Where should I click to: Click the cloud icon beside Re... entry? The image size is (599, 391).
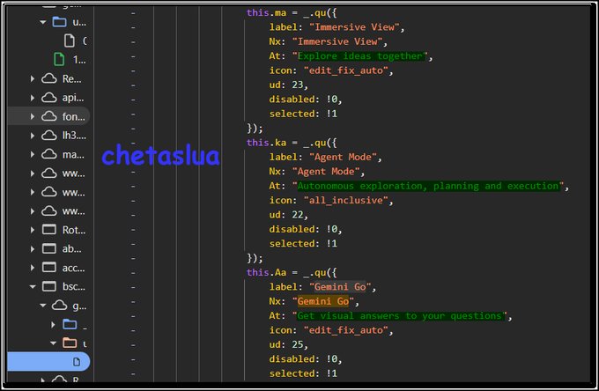[x=49, y=78]
